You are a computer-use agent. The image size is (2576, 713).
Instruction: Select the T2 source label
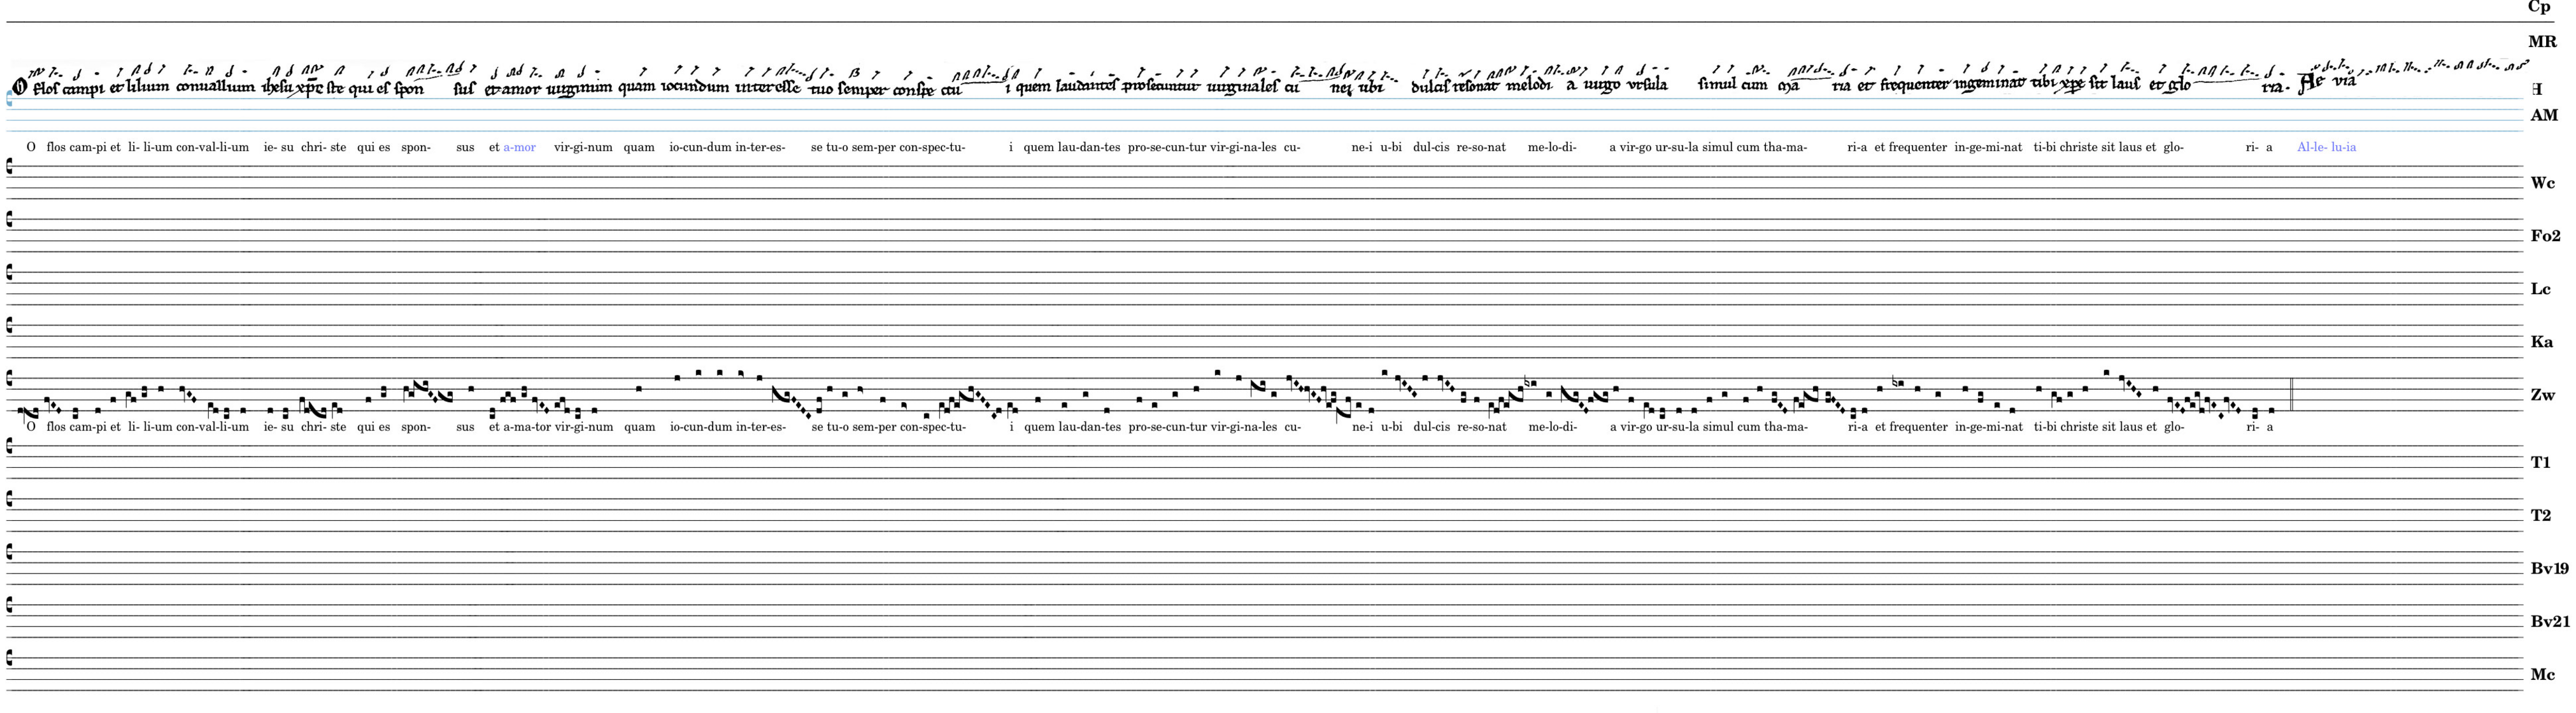click(x=2541, y=516)
